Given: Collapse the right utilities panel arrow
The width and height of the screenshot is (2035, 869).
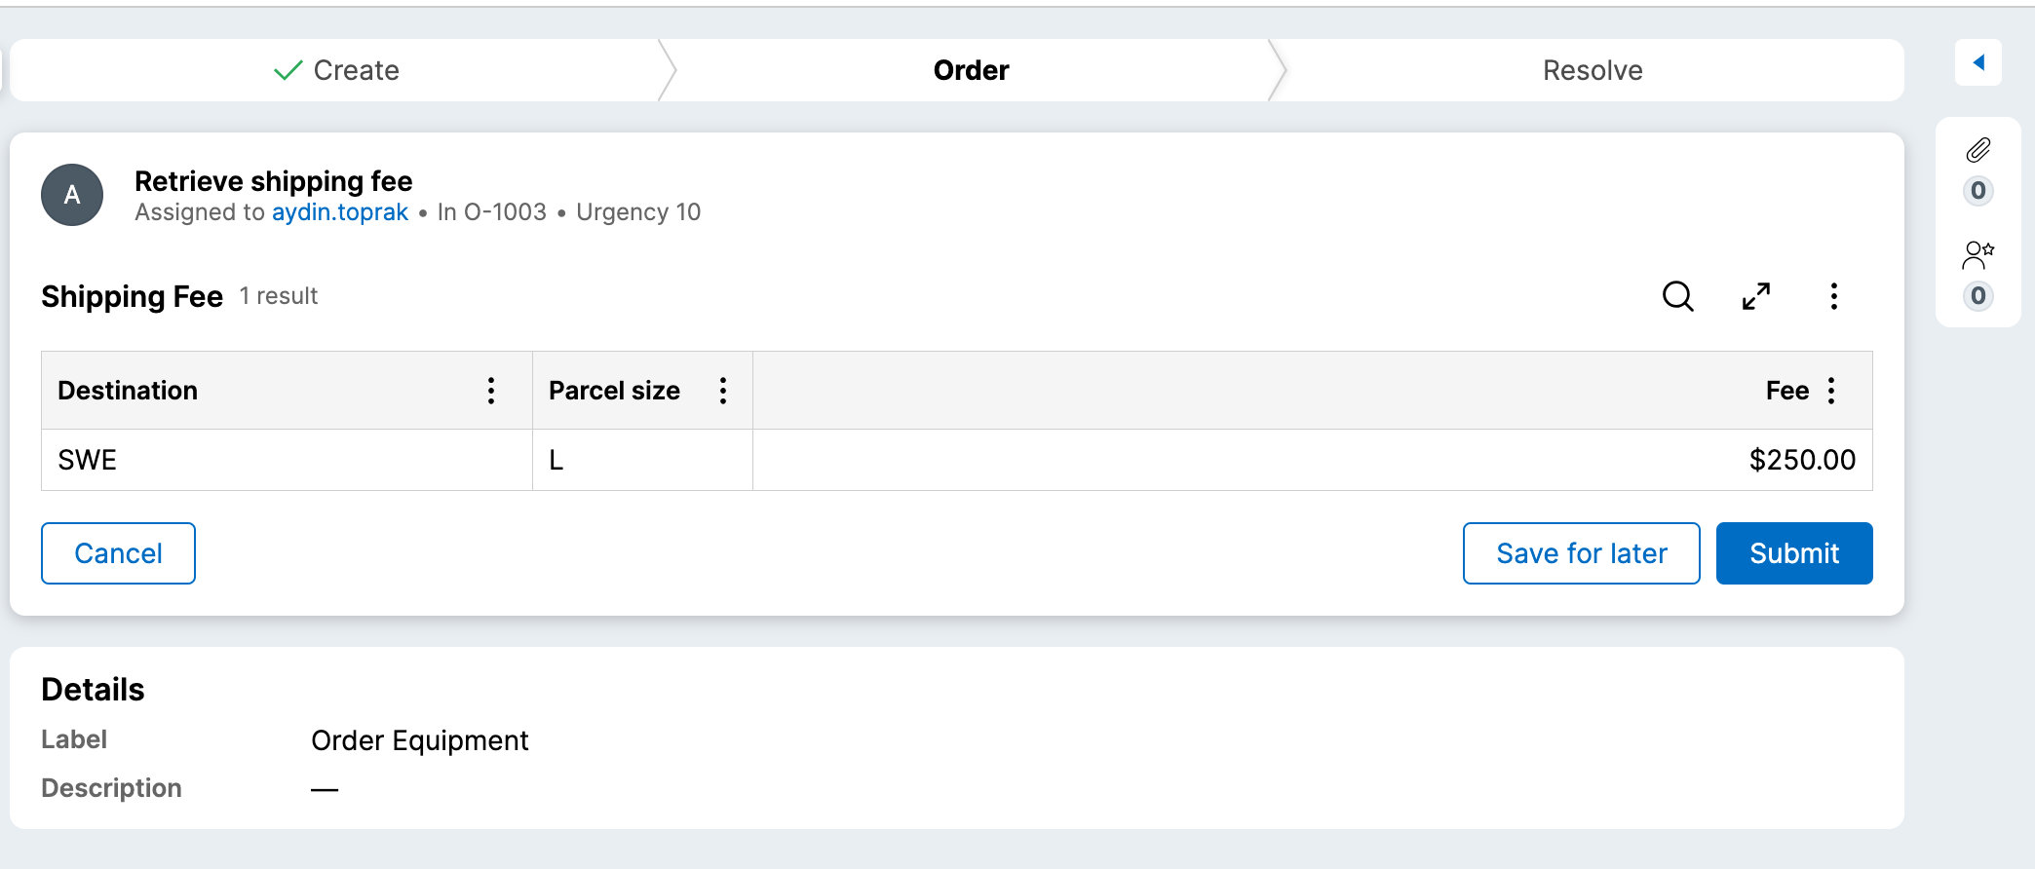Looking at the screenshot, I should tap(1977, 63).
